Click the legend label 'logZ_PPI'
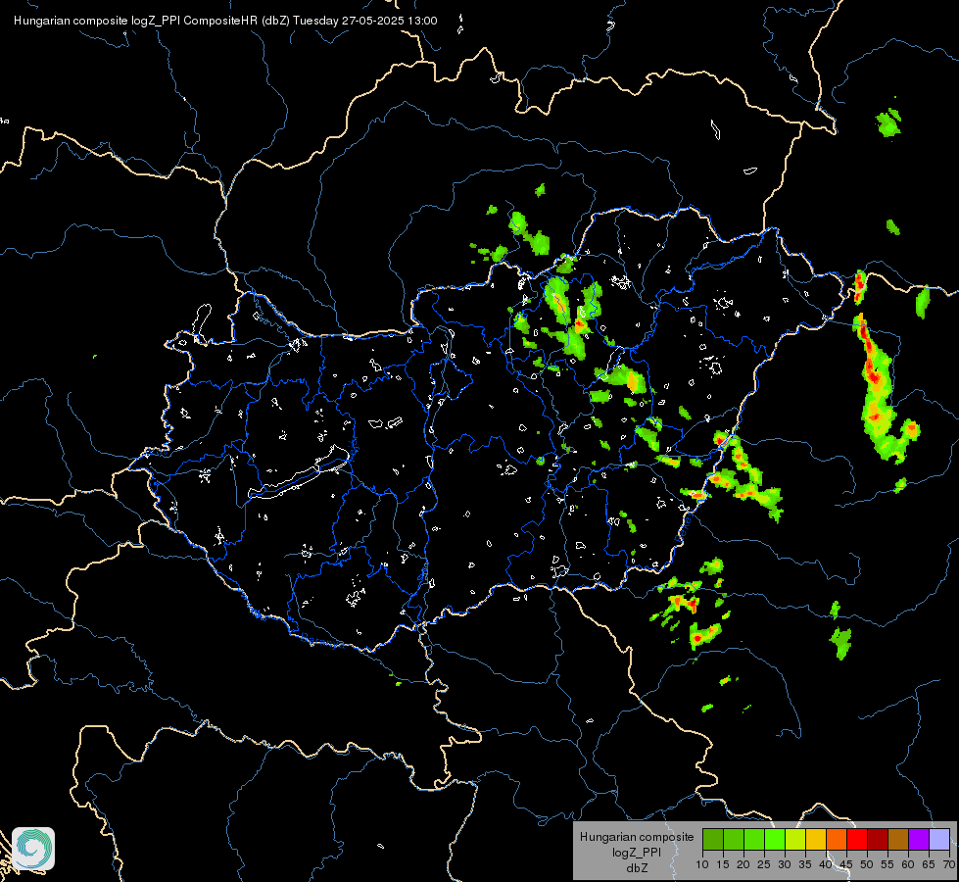959x882 pixels. (637, 852)
